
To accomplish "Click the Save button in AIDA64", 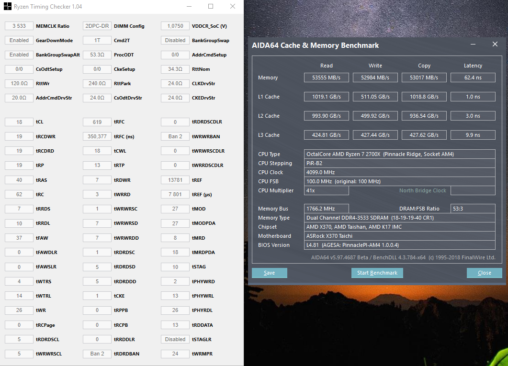I will pyautogui.click(x=269, y=273).
